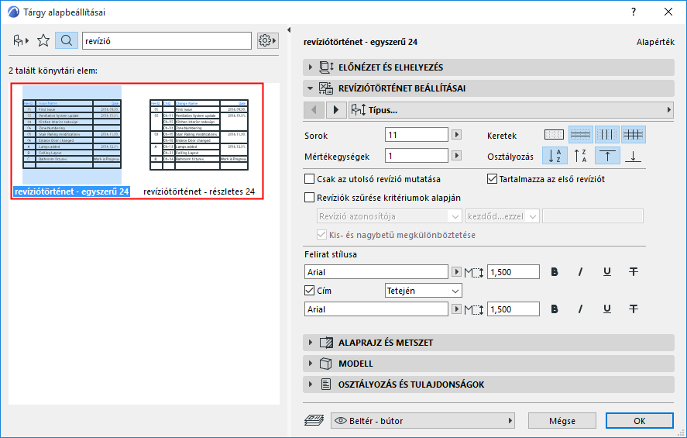Enable Revíziók szűrése kritériumok alapján
The image size is (687, 438).
coord(309,198)
